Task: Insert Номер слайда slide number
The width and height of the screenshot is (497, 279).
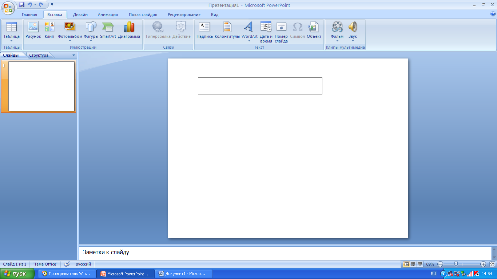Action: [281, 32]
